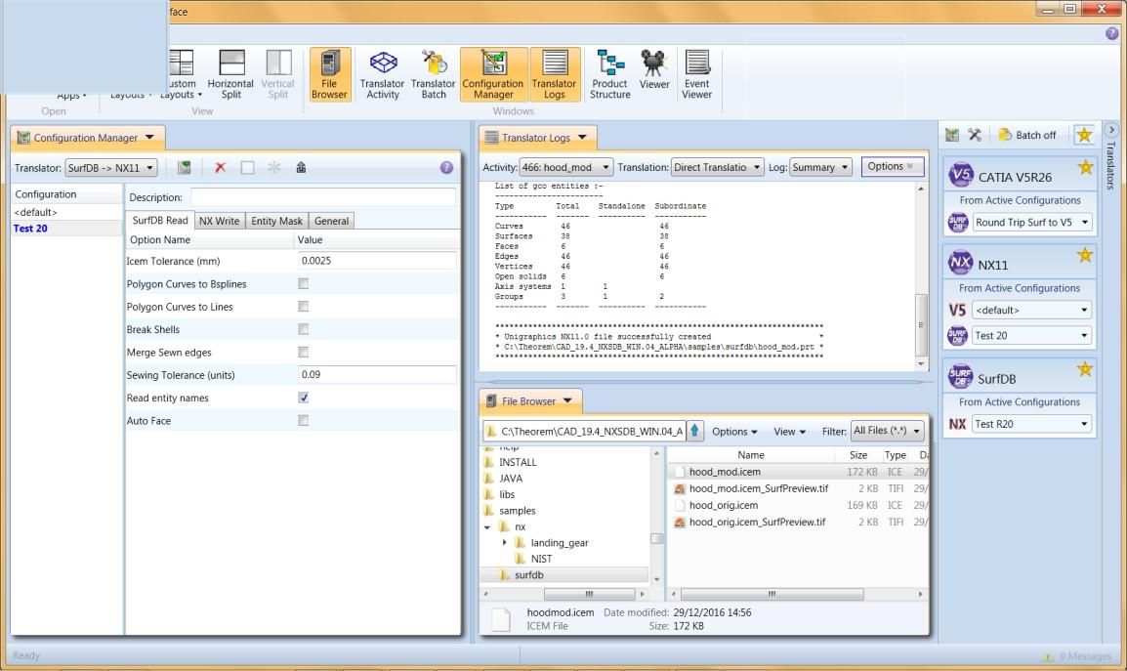Click the save configuration icon
1127x671 pixels.
pos(185,168)
